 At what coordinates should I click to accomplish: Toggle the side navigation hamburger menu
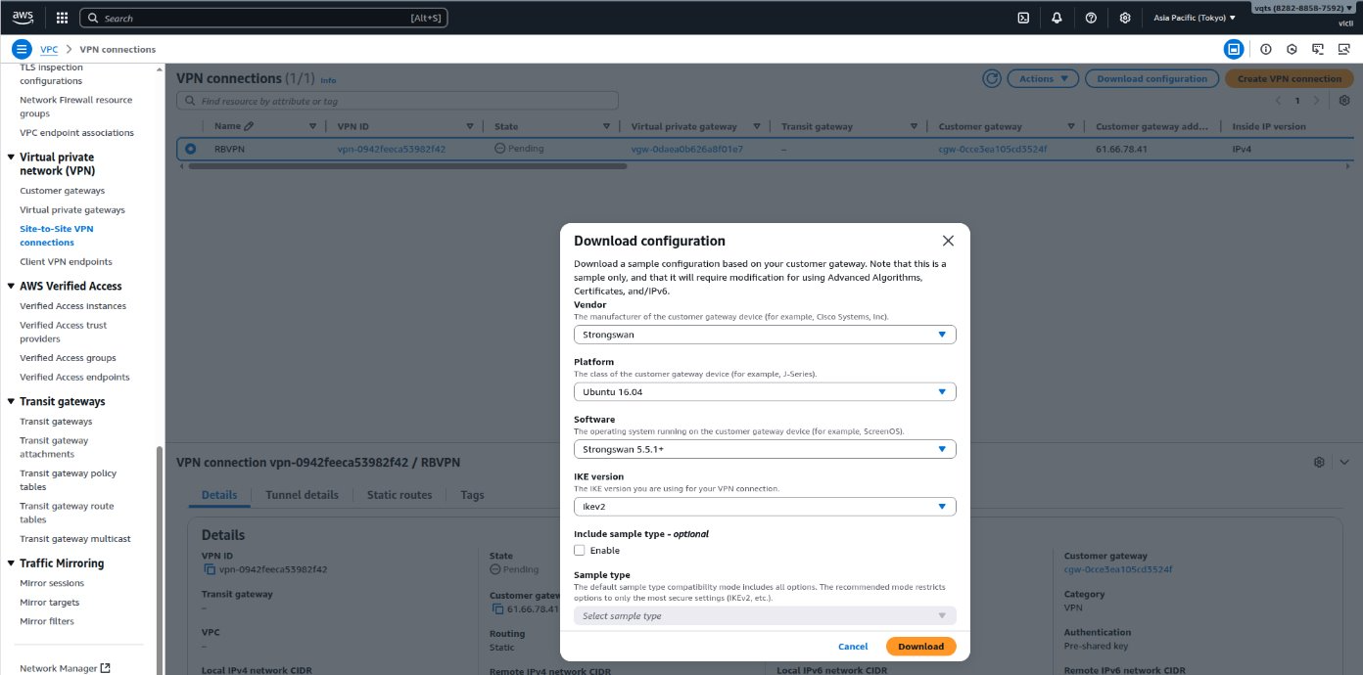[22, 49]
